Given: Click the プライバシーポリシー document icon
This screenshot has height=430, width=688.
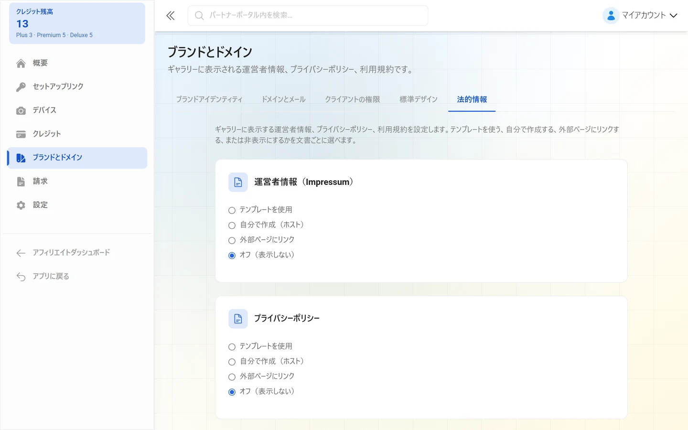Looking at the screenshot, I should tap(238, 319).
